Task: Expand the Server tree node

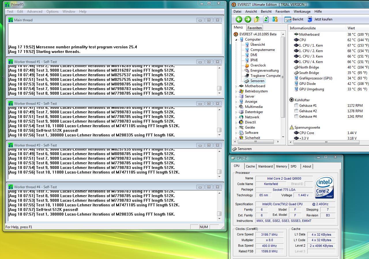Action: tap(236, 97)
